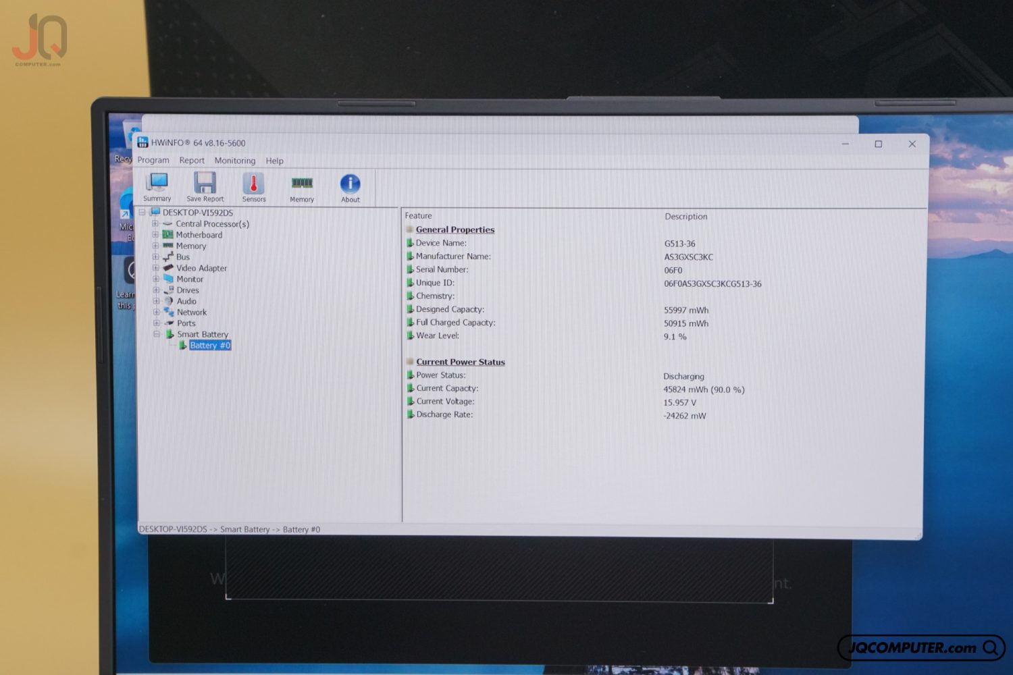Click the 55997 mWh designed capacity value
The image size is (1013, 675).
pos(686,310)
